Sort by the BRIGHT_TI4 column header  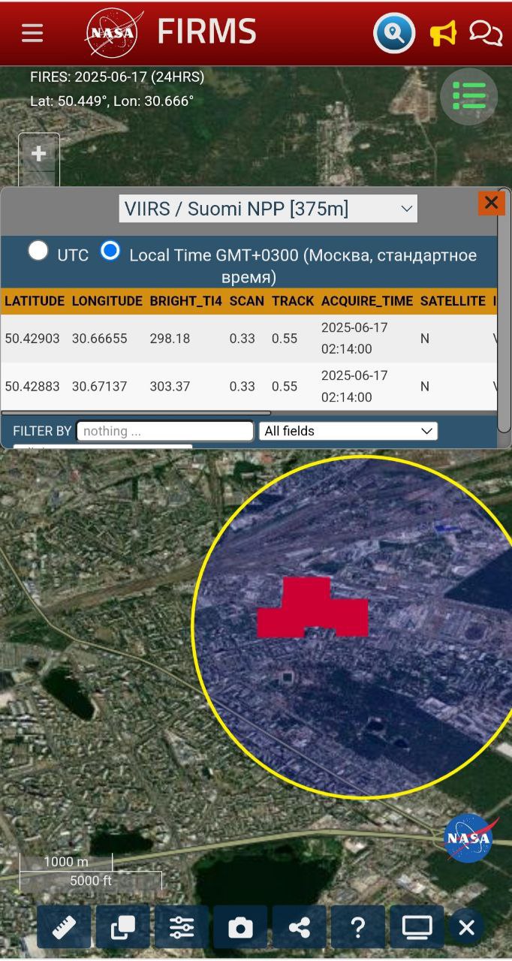(186, 301)
